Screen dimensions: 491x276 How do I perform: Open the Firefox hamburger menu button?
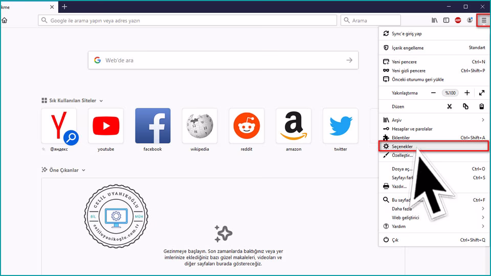pos(484,20)
